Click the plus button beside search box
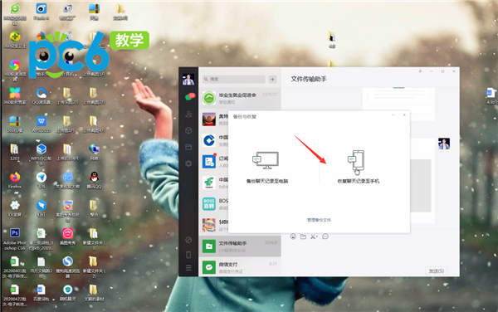Screen dimensions: 498x312 tap(272, 80)
